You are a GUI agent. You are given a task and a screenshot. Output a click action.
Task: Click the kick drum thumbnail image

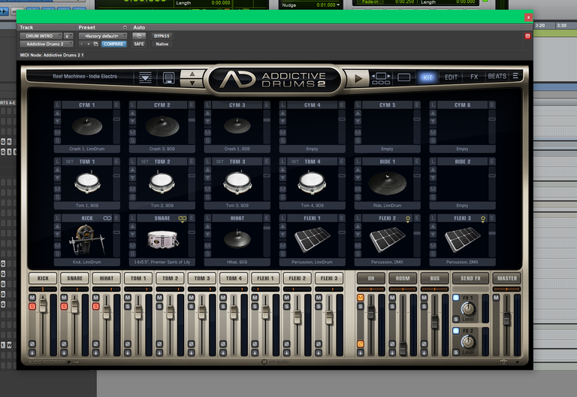click(x=87, y=240)
